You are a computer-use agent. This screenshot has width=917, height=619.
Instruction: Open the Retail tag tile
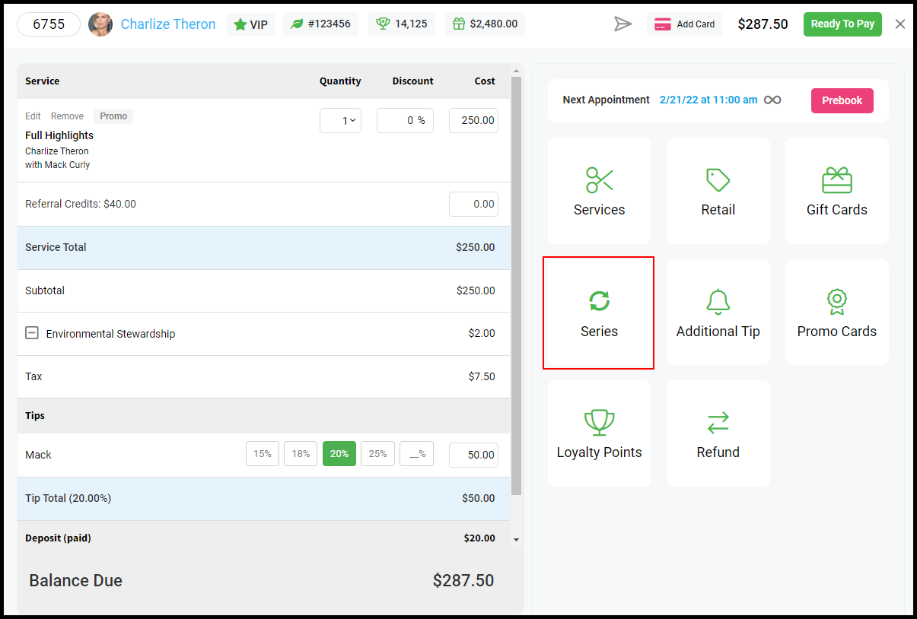pos(718,191)
